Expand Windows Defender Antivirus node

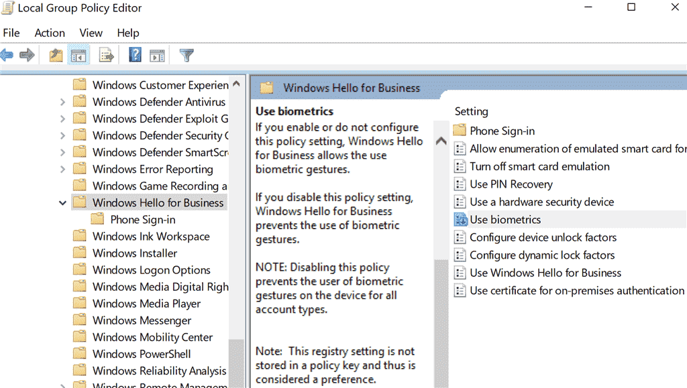(x=62, y=102)
